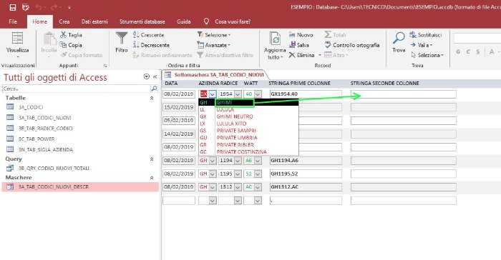This screenshot has height=260, width=501.
Task: Click the Trova magnifier icon
Action: pyautogui.click(x=399, y=38)
